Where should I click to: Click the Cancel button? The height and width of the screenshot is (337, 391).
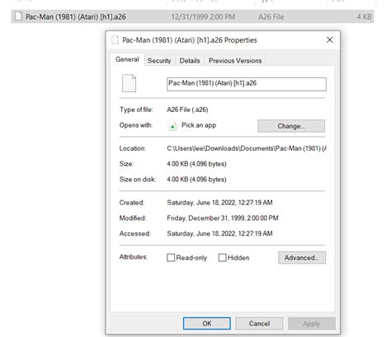point(259,324)
